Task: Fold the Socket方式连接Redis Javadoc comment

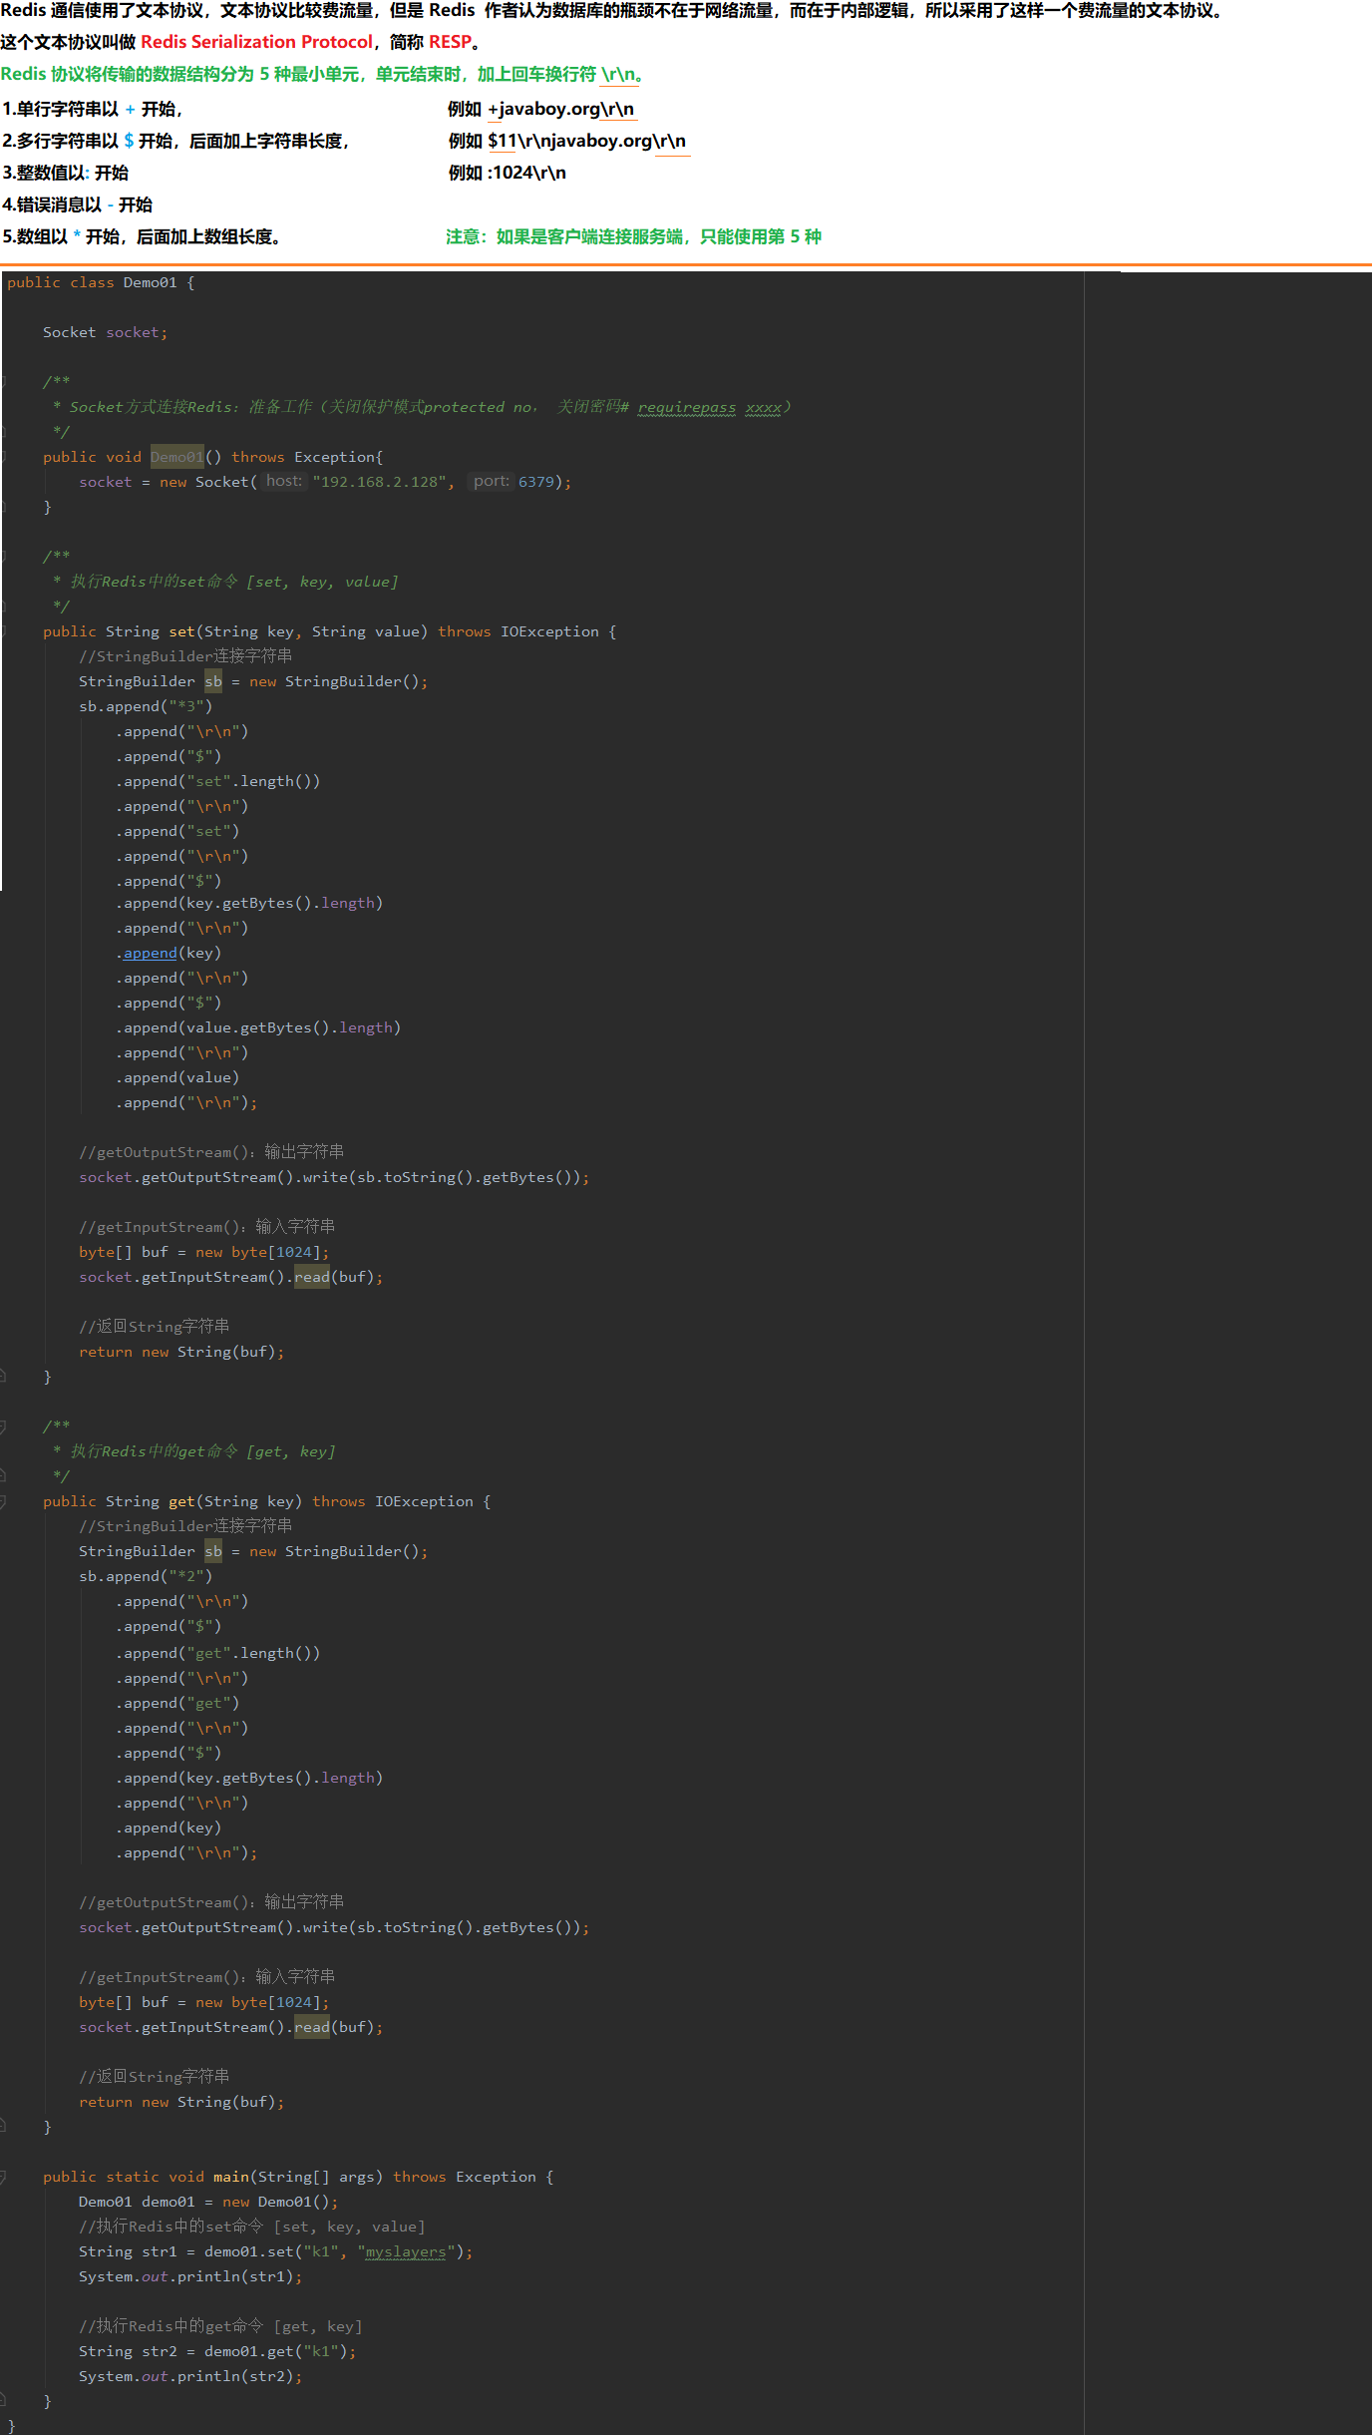Action: [3, 382]
